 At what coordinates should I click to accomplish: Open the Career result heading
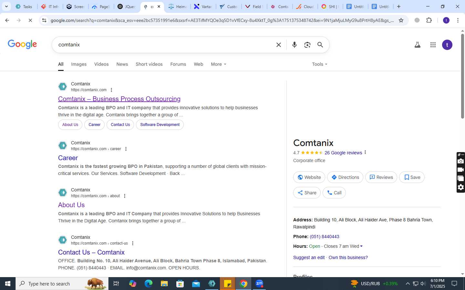tap(68, 158)
